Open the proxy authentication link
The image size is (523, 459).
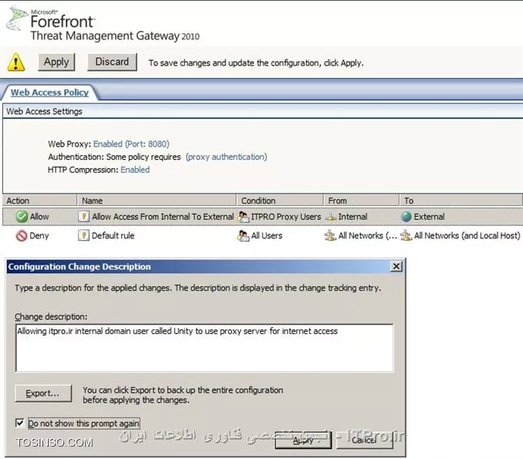227,157
